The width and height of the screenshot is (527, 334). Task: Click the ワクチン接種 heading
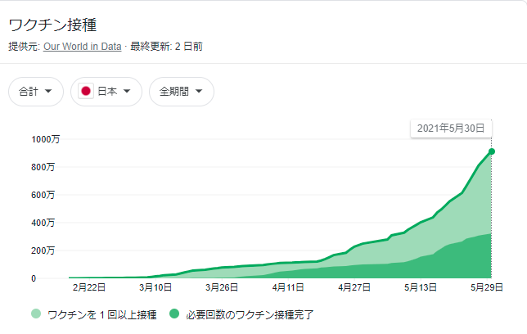pos(52,24)
